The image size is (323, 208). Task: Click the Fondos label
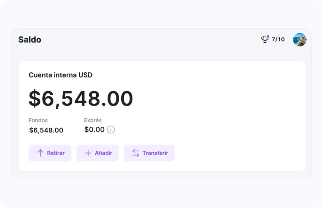click(38, 120)
